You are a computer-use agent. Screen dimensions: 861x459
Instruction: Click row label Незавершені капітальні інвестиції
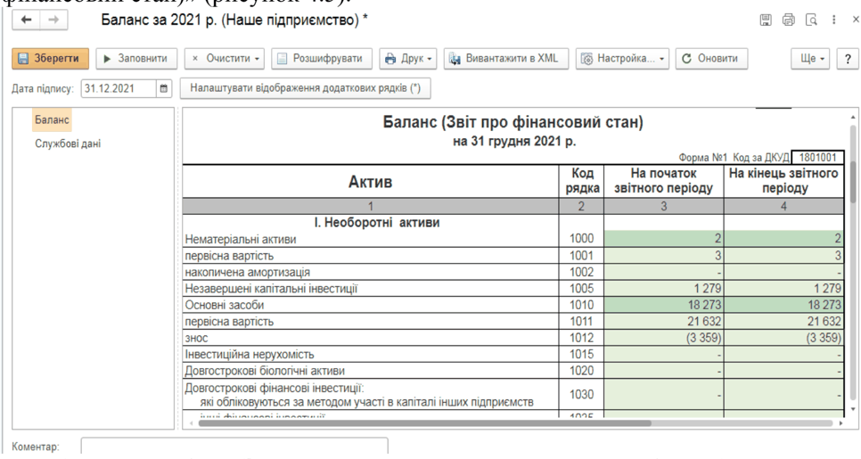point(271,289)
